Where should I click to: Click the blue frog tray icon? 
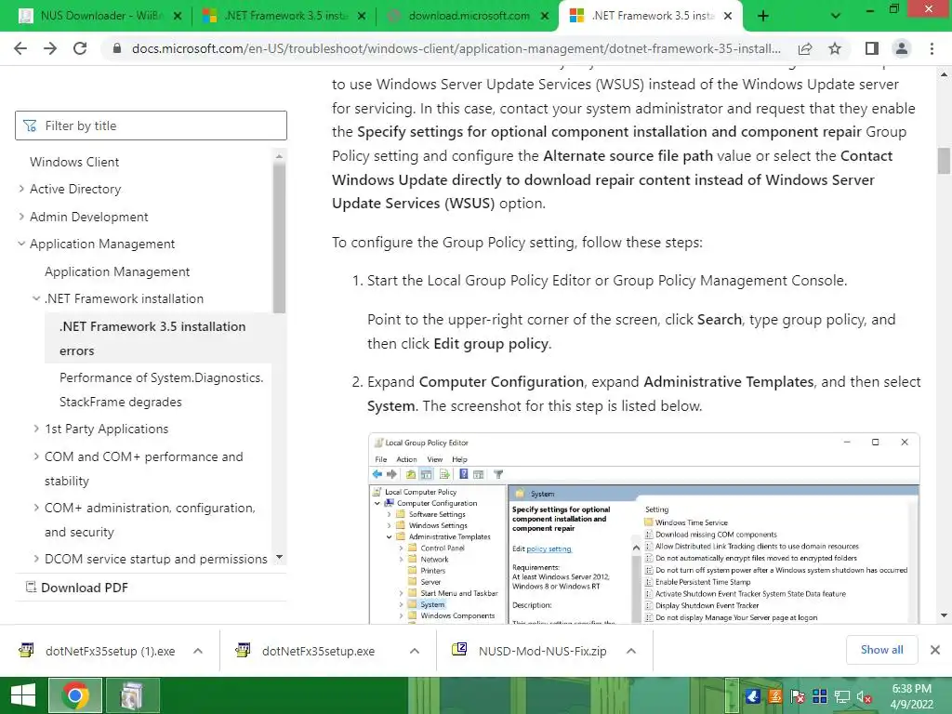click(x=753, y=696)
